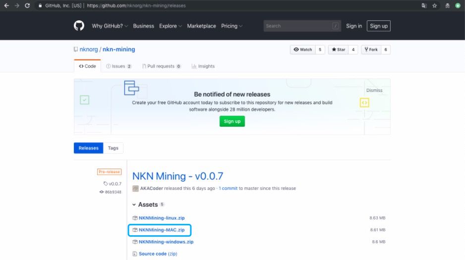Open the forks count 6
This screenshot has width=465, height=260.
(386, 50)
